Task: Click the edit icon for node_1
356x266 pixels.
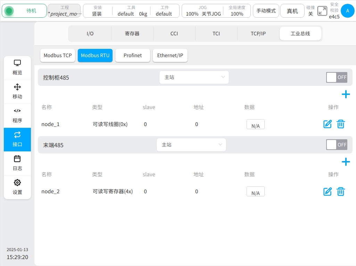Action: click(x=327, y=124)
